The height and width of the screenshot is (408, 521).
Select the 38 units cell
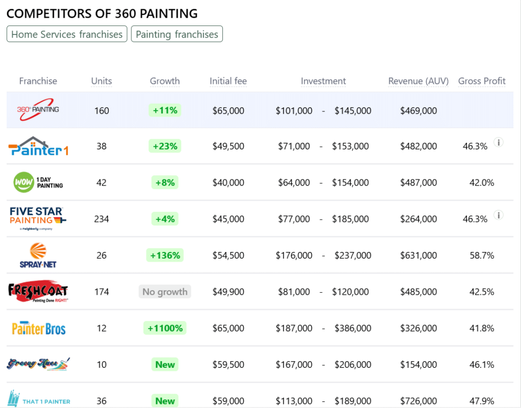point(101,146)
